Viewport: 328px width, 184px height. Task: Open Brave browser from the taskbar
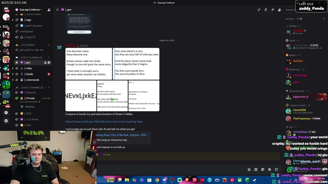click(x=187, y=180)
